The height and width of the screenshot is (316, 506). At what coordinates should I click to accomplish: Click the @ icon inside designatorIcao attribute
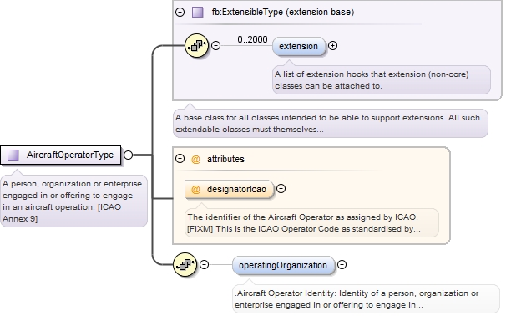(195, 189)
